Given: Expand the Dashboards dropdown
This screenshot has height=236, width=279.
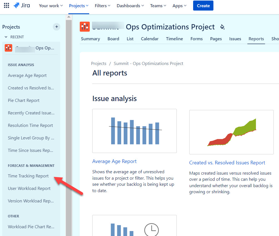Looking at the screenshot, I should tap(130, 6).
